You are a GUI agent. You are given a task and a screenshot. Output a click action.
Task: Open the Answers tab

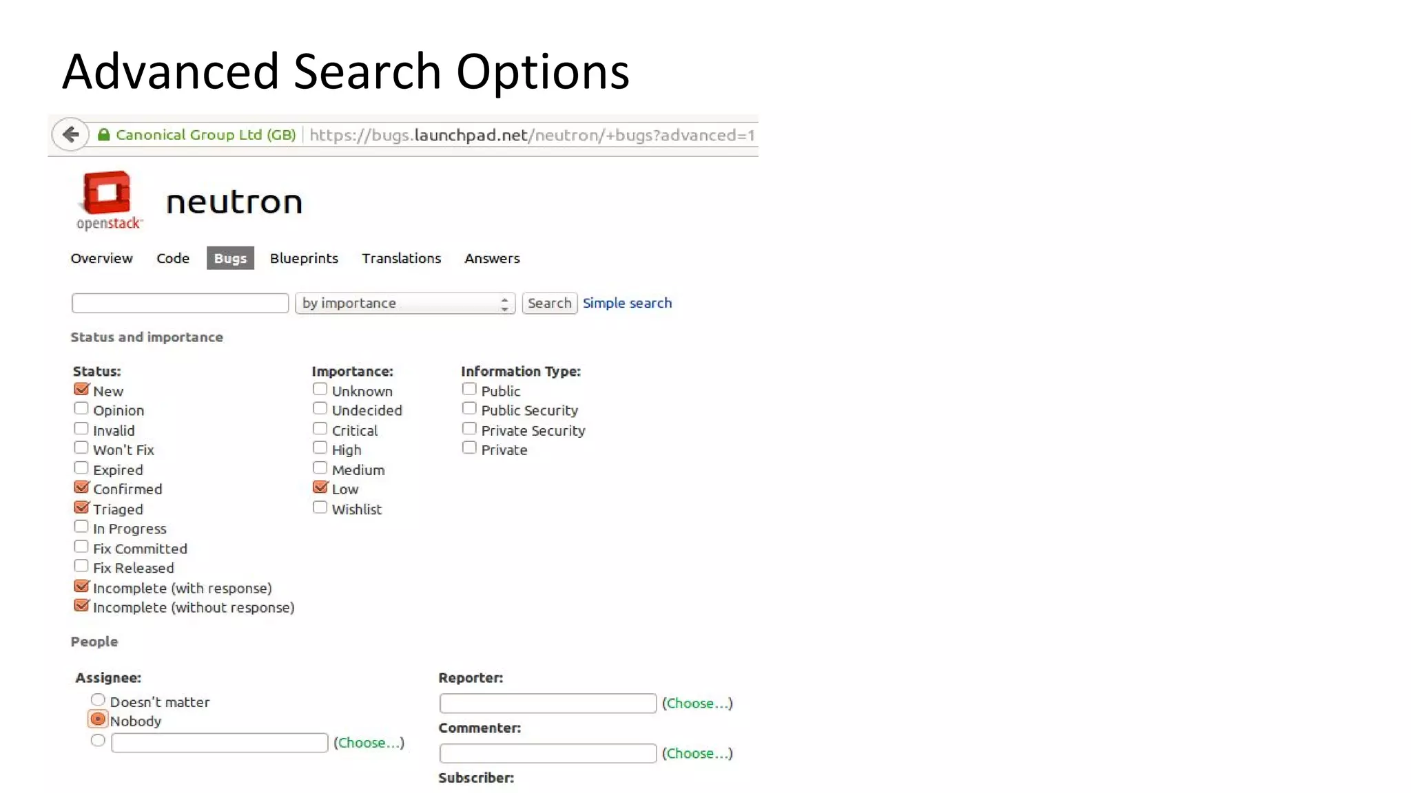492,258
